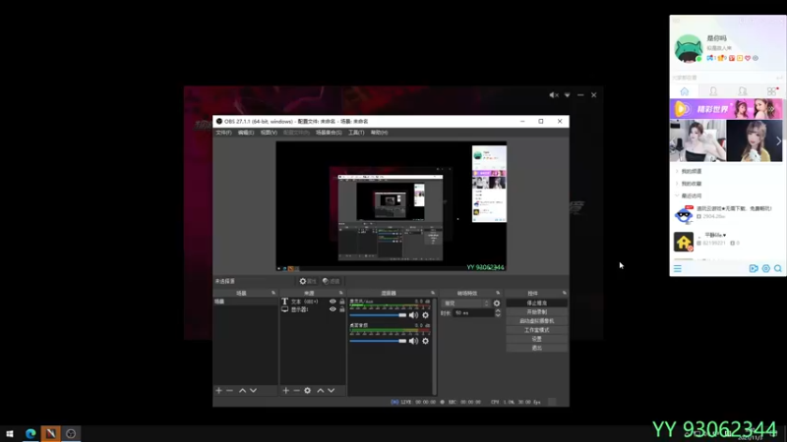The height and width of the screenshot is (442, 787).
Task: Click the 停止推流 button in Controls
Action: click(536, 304)
